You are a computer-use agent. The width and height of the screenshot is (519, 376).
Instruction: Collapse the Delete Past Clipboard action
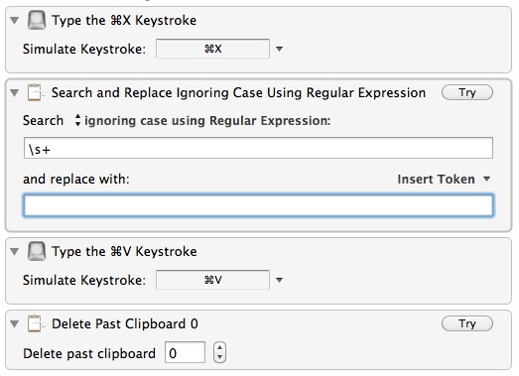(x=14, y=323)
